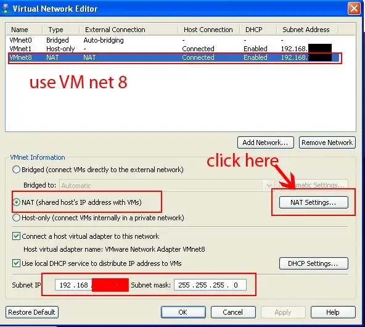Viewport: 365px width, 327px height.
Task: Confirm with the OK button
Action: click(183, 312)
